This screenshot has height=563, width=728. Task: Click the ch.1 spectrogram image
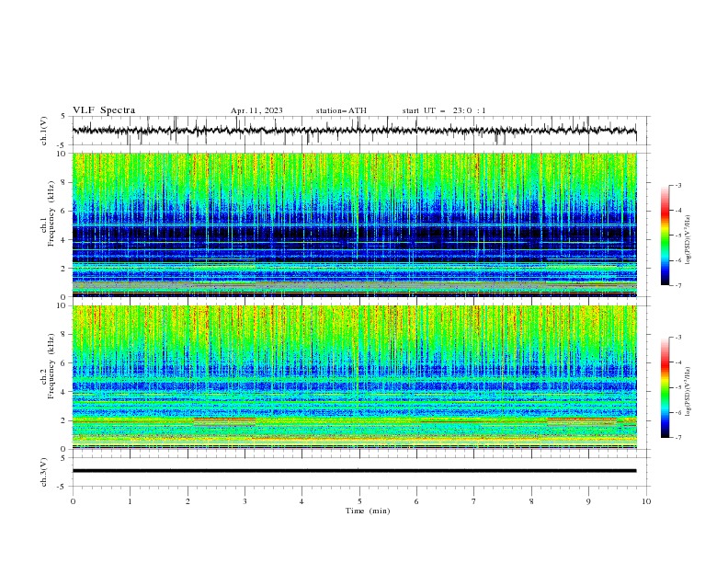click(x=354, y=224)
